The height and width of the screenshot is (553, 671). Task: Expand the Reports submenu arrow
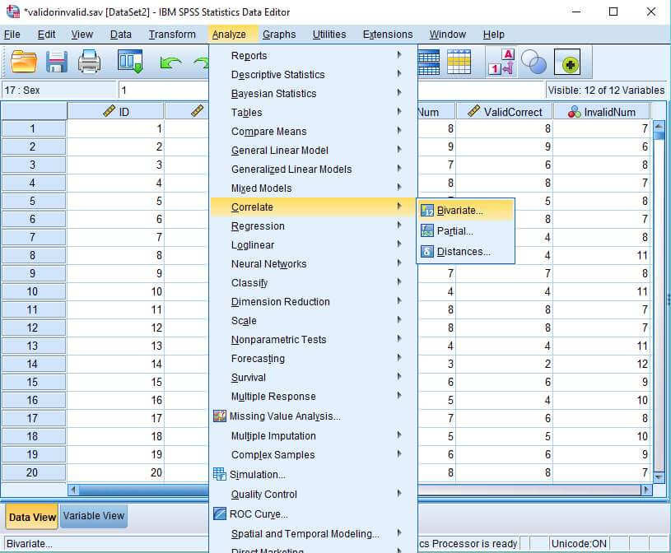click(398, 55)
